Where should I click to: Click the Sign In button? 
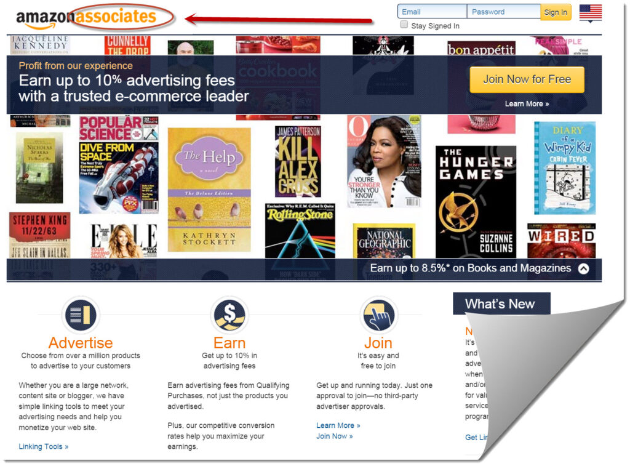pos(556,12)
